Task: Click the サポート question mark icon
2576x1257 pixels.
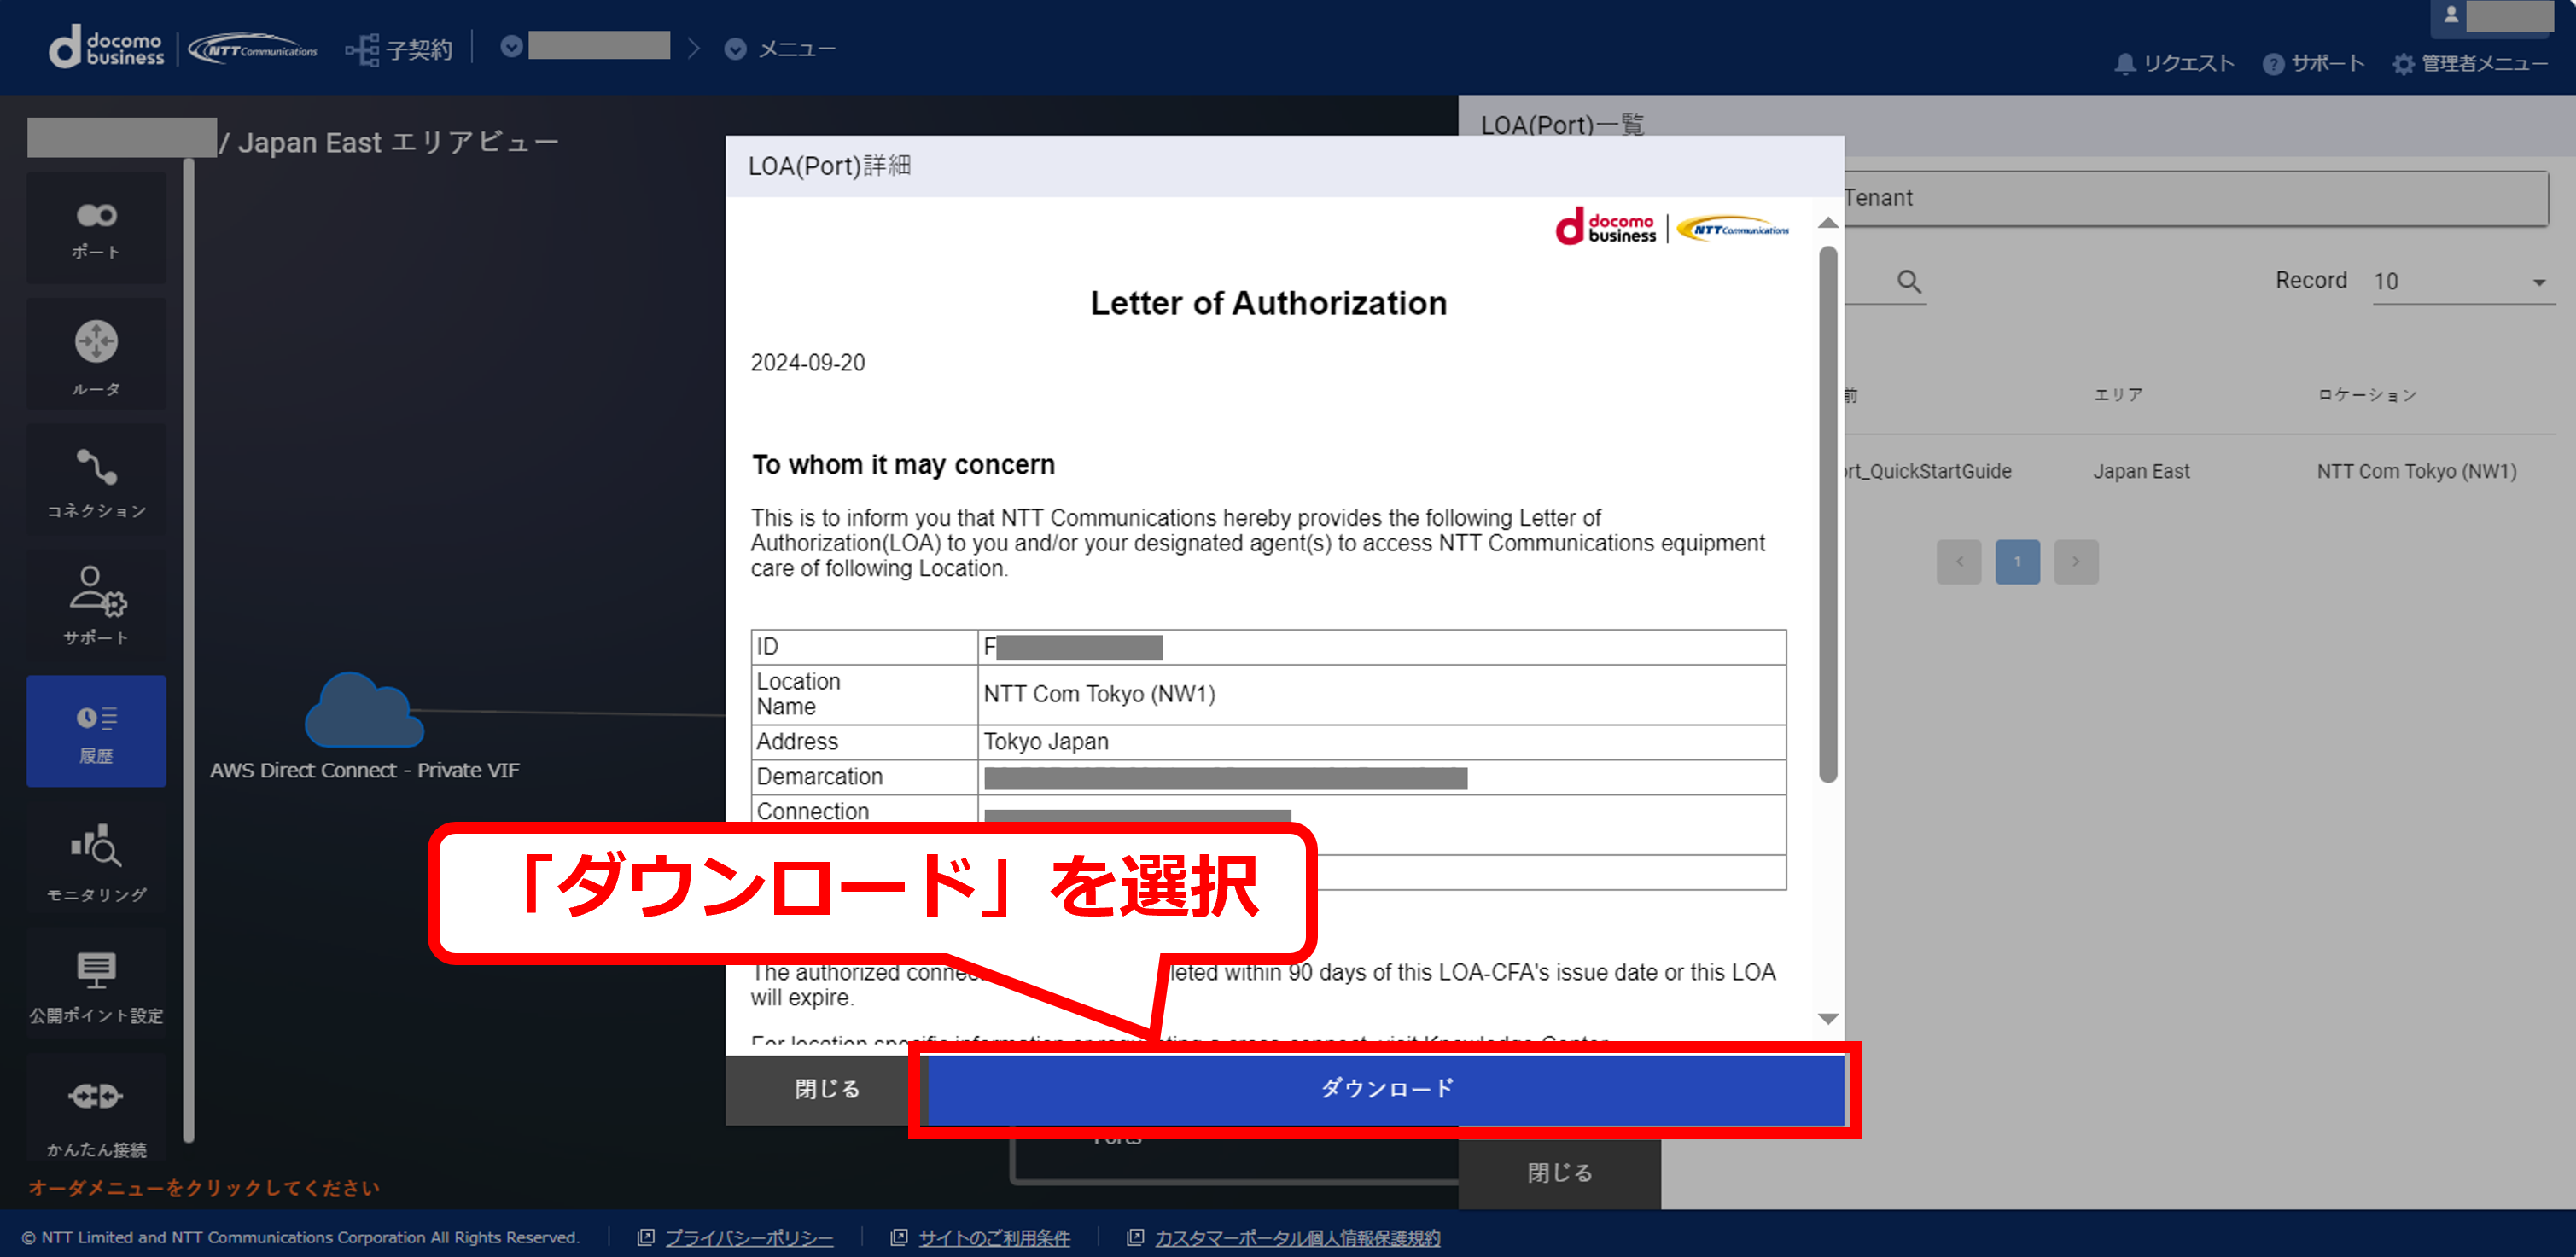Action: pos(2273,64)
